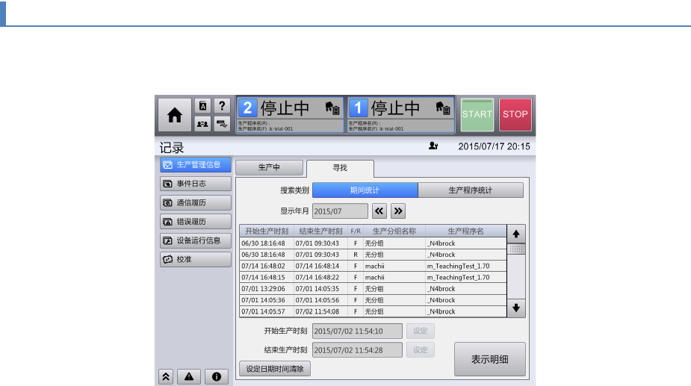691x386 pixels.
Task: Select the row starting 07/01 14:05:36
Action: click(x=374, y=300)
